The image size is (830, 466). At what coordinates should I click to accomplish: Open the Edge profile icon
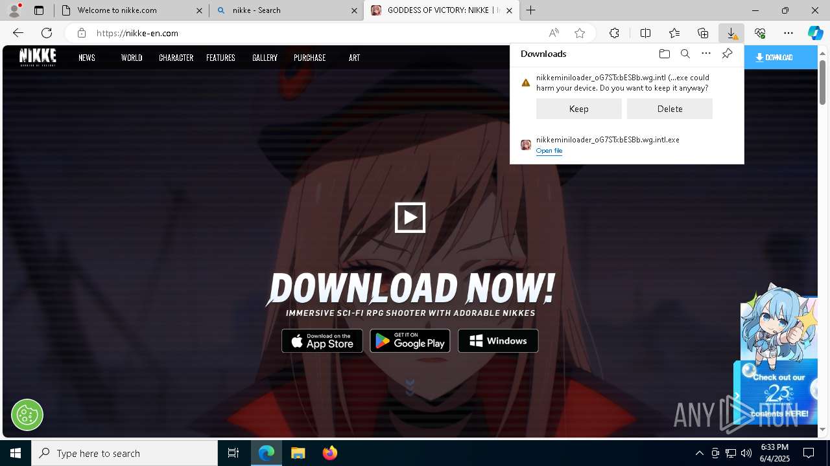point(14,10)
